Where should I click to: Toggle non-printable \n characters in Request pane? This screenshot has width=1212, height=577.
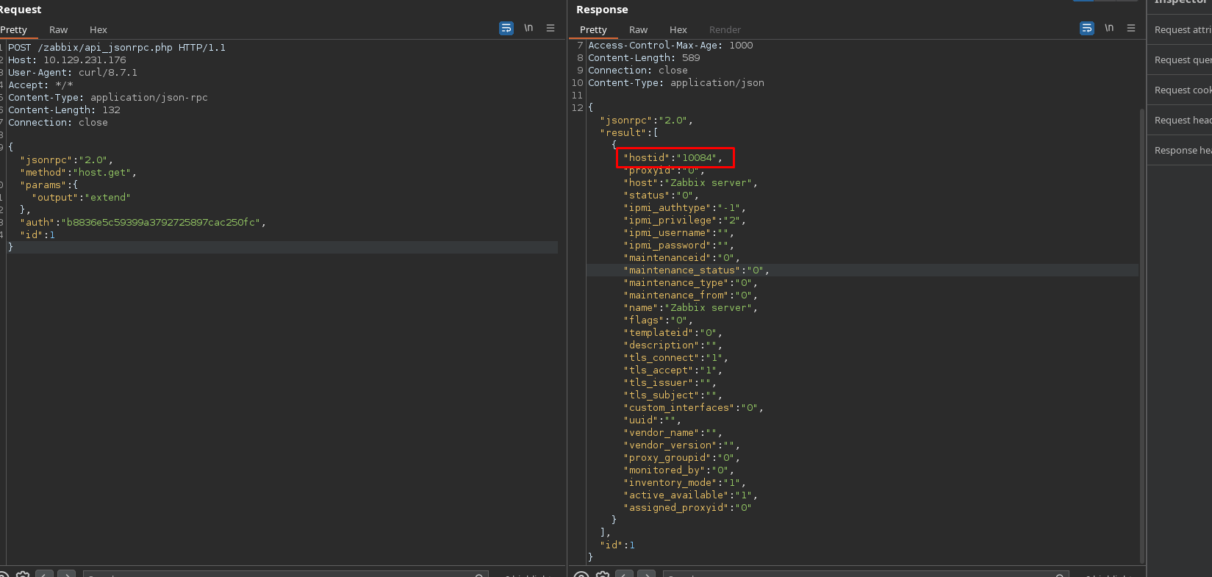click(528, 28)
